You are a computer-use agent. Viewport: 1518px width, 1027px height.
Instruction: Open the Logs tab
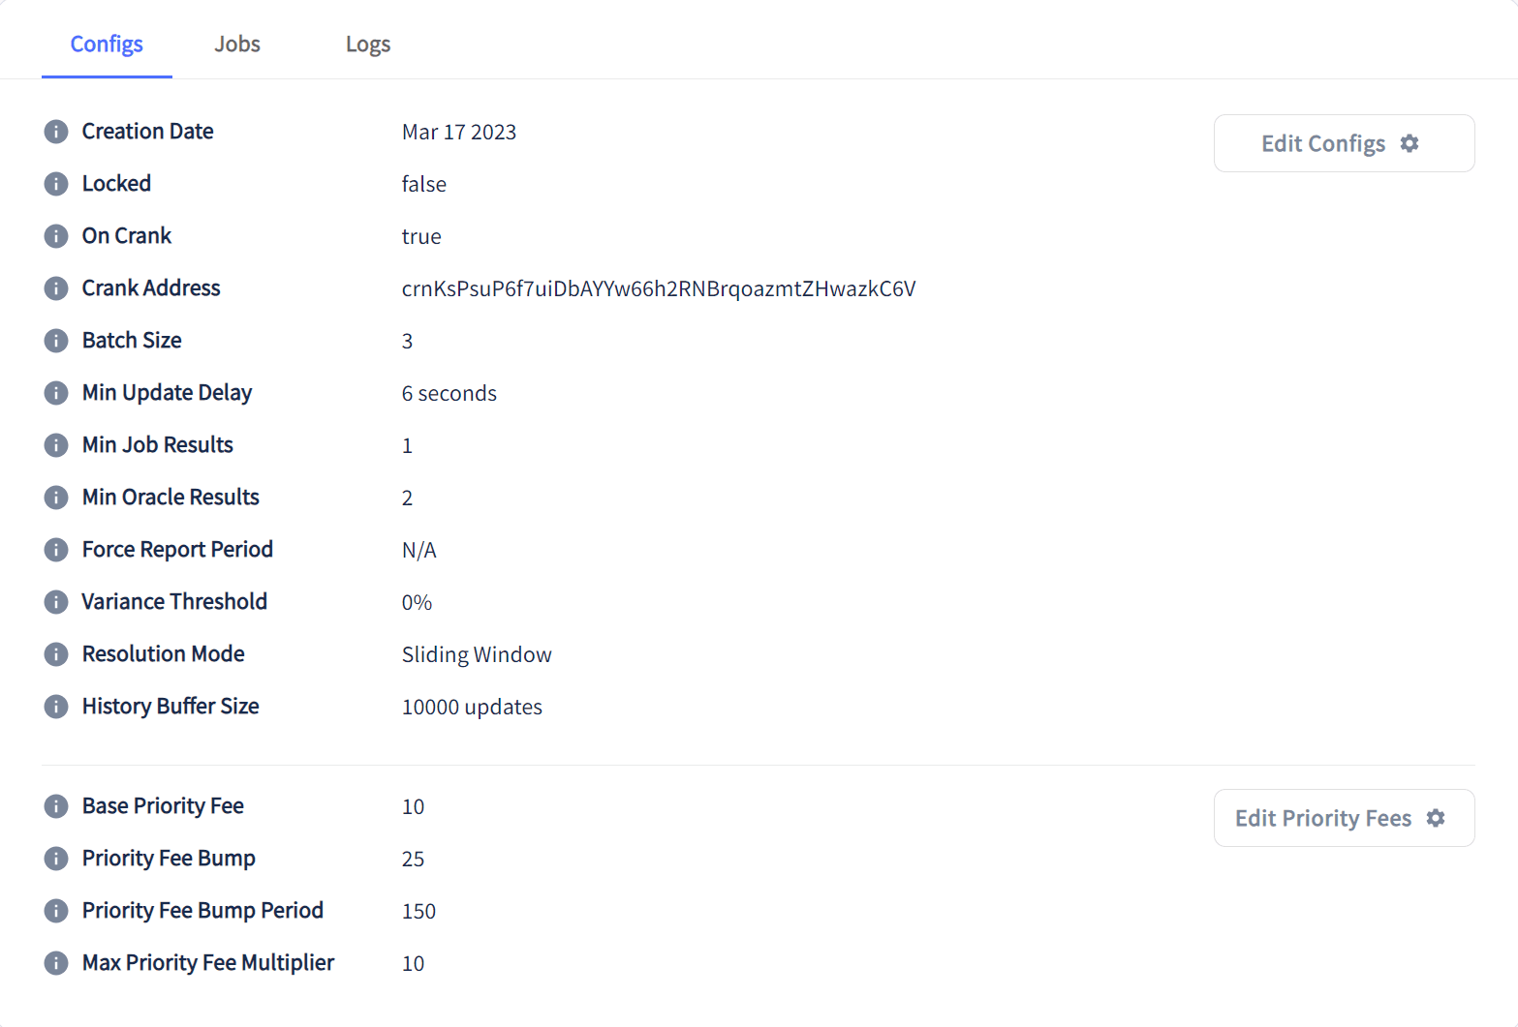click(x=367, y=44)
